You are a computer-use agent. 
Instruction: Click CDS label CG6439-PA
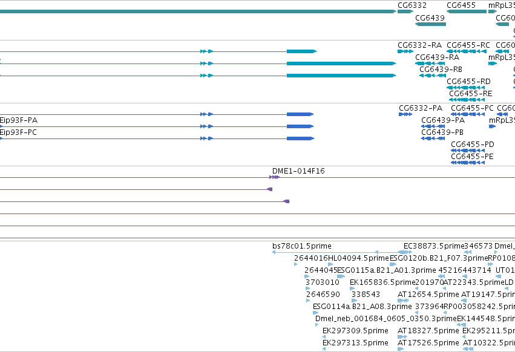(443, 120)
